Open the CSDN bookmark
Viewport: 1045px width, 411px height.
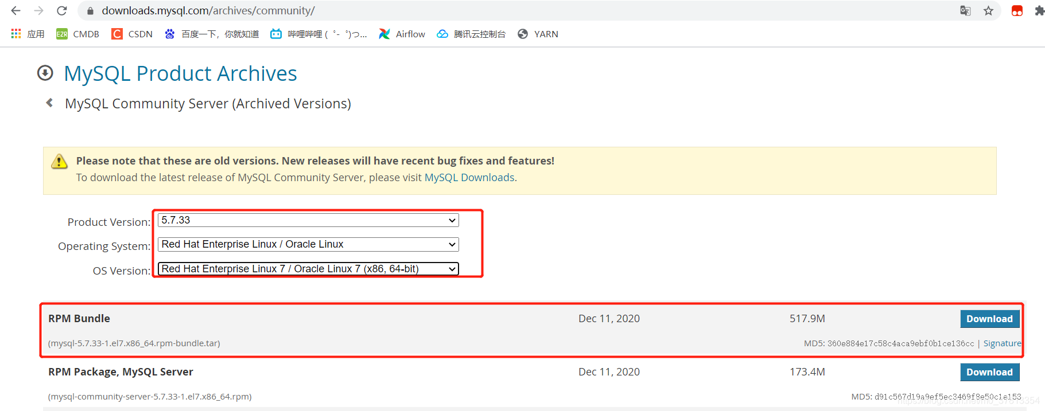click(x=132, y=34)
